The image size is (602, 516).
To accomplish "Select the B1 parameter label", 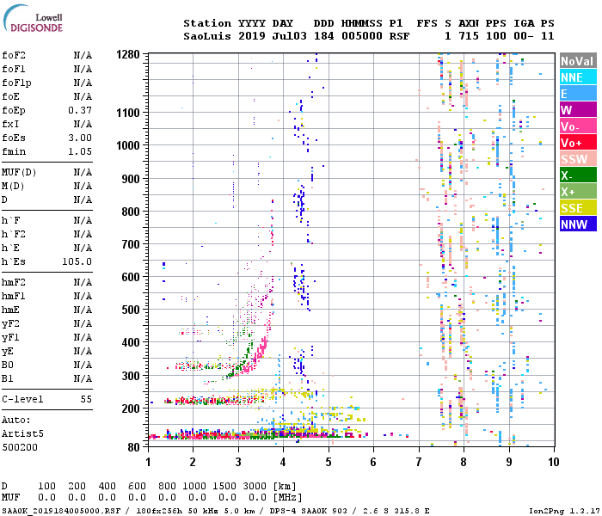I will pyautogui.click(x=7, y=379).
